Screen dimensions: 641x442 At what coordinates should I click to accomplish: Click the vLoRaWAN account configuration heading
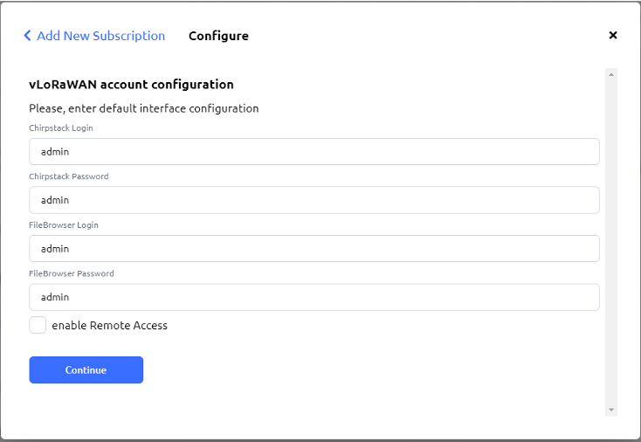coord(131,85)
